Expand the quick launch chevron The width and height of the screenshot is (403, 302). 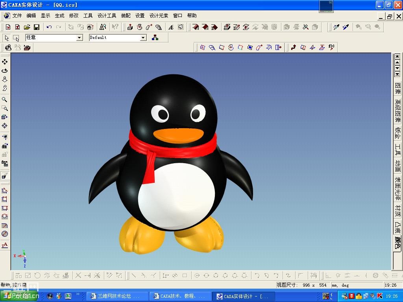pos(78,295)
